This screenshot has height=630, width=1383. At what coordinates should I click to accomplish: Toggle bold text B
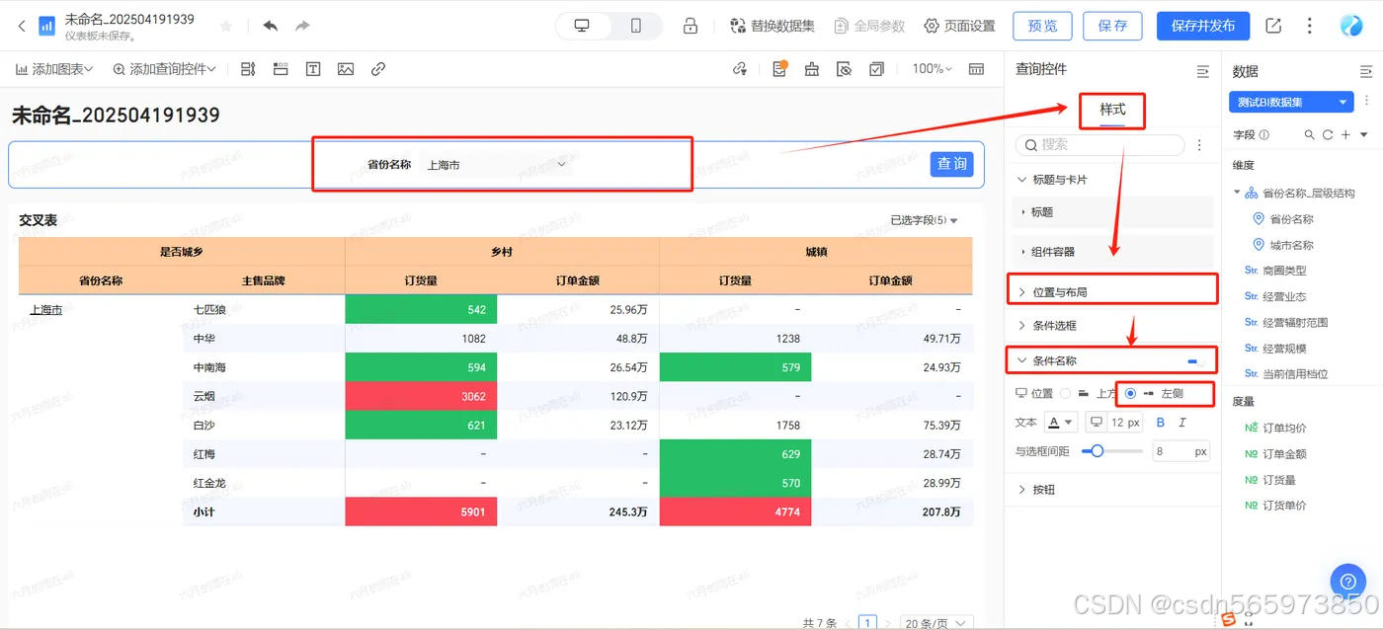pos(1161,423)
